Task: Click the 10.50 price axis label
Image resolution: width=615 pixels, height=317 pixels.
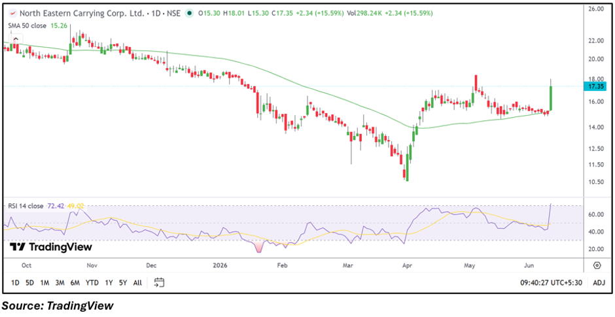Action: [x=595, y=182]
